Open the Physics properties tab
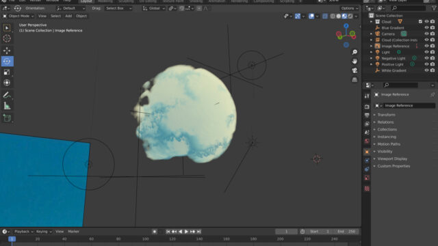The width and height of the screenshot is (438, 246). click(367, 161)
